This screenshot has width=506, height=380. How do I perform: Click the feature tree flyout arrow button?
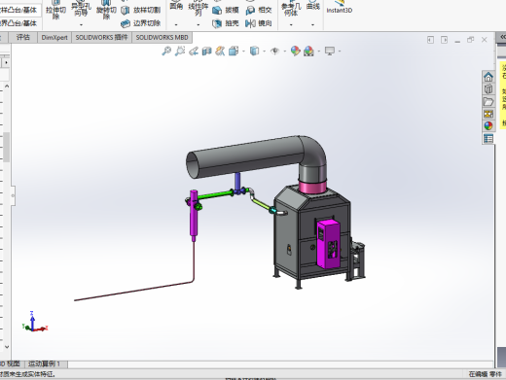coord(6,62)
